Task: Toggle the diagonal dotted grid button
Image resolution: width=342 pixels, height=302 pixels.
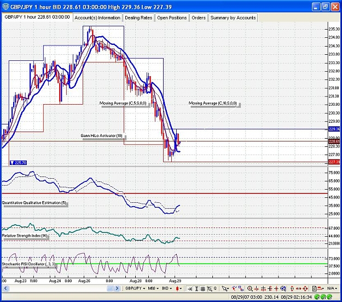Action: pyautogui.click(x=210, y=289)
